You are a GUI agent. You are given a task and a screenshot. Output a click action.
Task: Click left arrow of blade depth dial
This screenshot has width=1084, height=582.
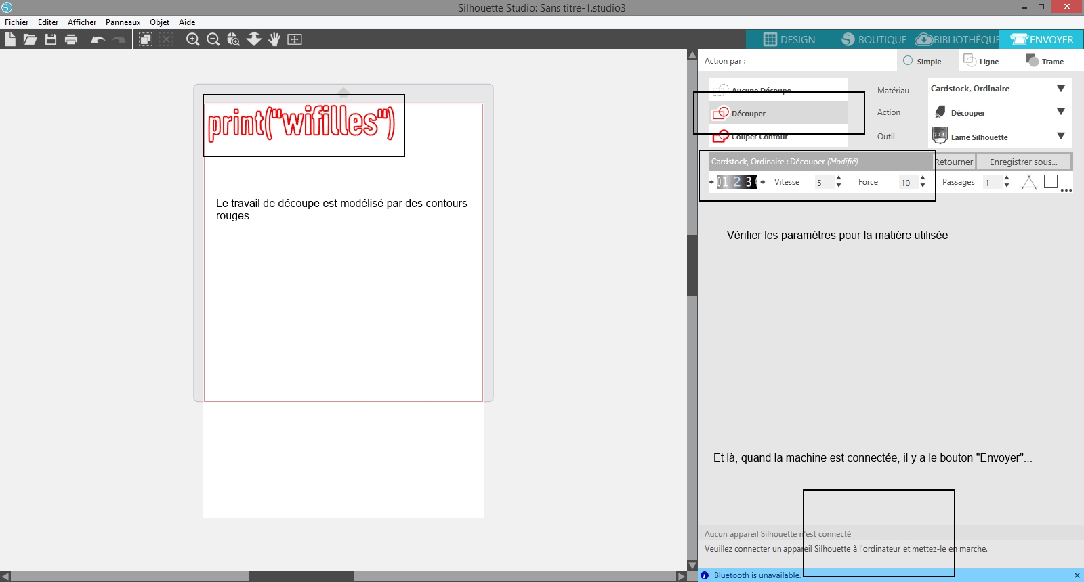click(x=711, y=182)
